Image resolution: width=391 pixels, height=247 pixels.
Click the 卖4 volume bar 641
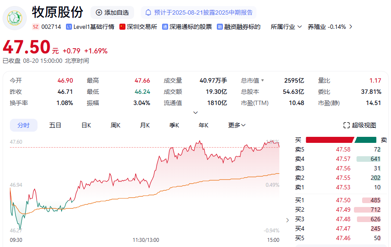369,159
